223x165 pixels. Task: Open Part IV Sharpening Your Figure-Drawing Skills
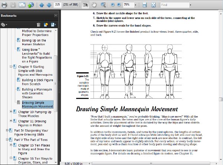tap(31, 132)
